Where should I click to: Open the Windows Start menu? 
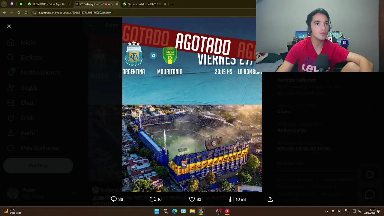click(157, 211)
